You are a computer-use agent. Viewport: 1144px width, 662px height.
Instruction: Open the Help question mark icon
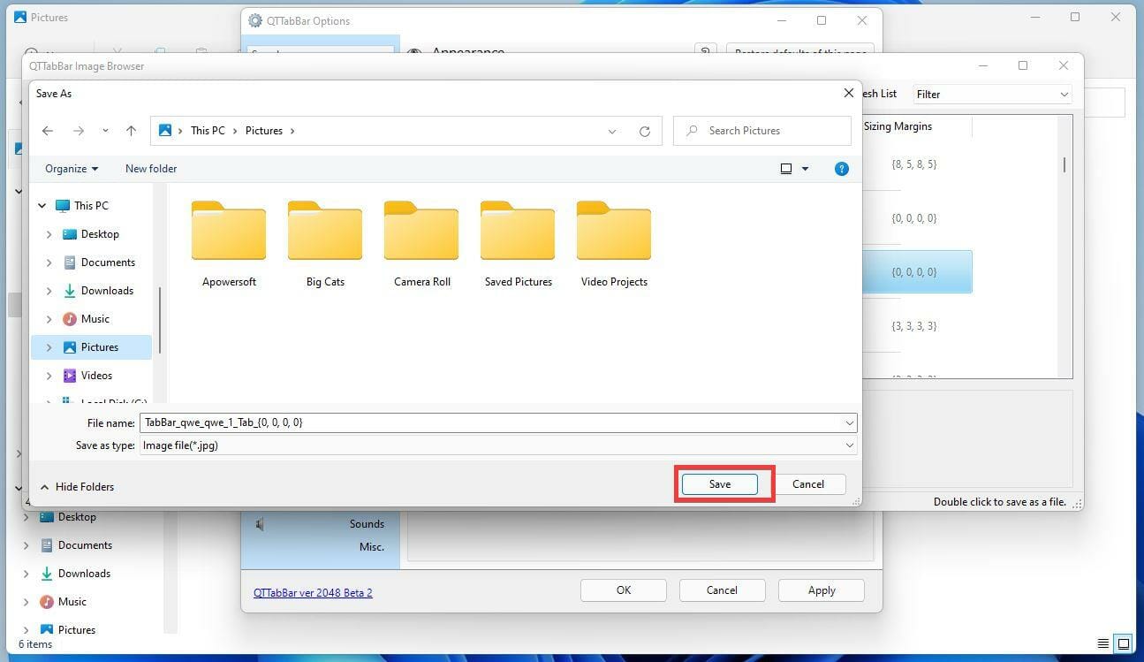[x=842, y=169]
